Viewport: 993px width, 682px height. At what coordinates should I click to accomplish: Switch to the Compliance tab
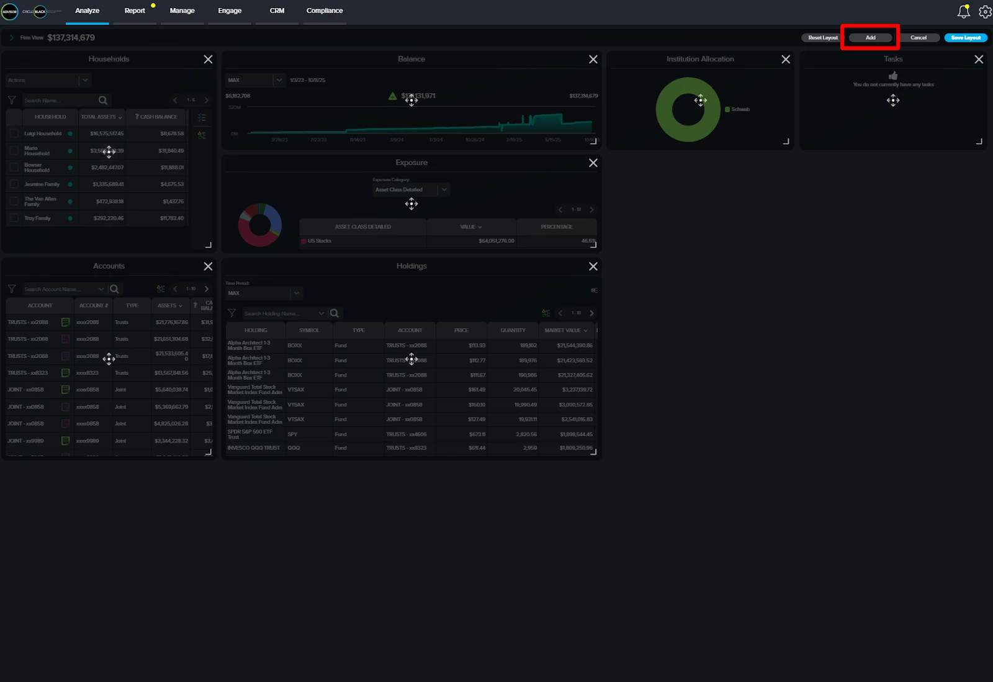pyautogui.click(x=325, y=11)
